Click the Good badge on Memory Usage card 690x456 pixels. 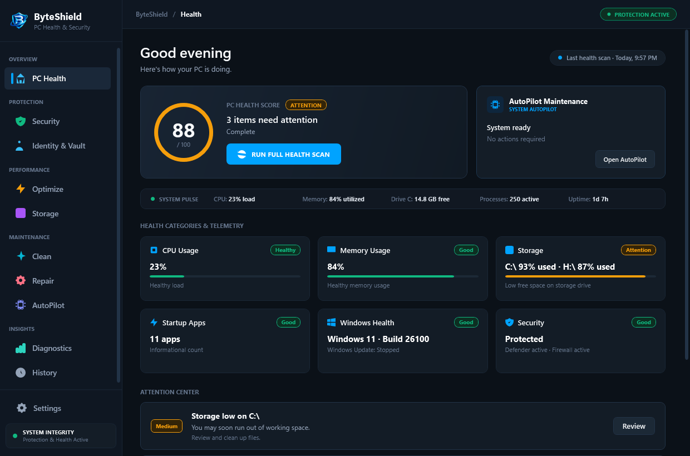pyautogui.click(x=466, y=250)
